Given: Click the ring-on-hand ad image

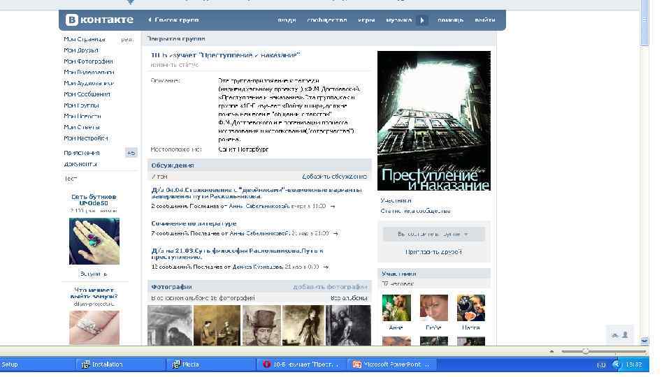Looking at the screenshot, I should click(x=94, y=242).
